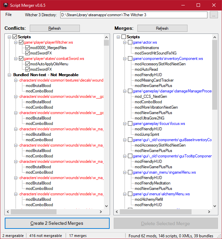Collapse the Conflicts Scripts tree node
Image resolution: width=222 pixels, height=239 pixels.
[x=9, y=37]
